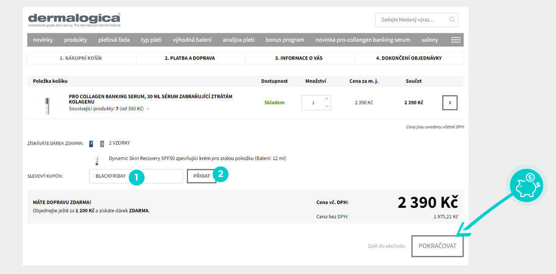This screenshot has height=274, width=556.
Task: Open the typ pleti menu item
Action: pos(151,40)
